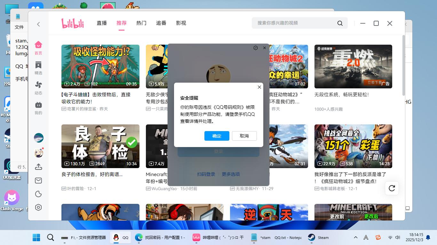
Task: Open the settings hexagon icon in sidebar
Action: (38, 207)
